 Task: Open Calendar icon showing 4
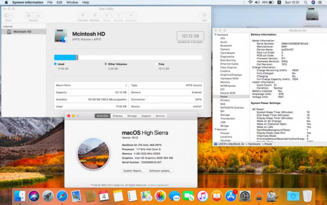click(104, 196)
